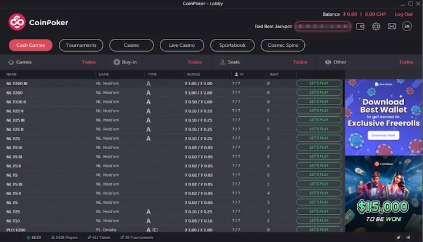The height and width of the screenshot is (242, 423).
Task: Click Let's Play for NL ₮5 IV
Action: [319, 147]
